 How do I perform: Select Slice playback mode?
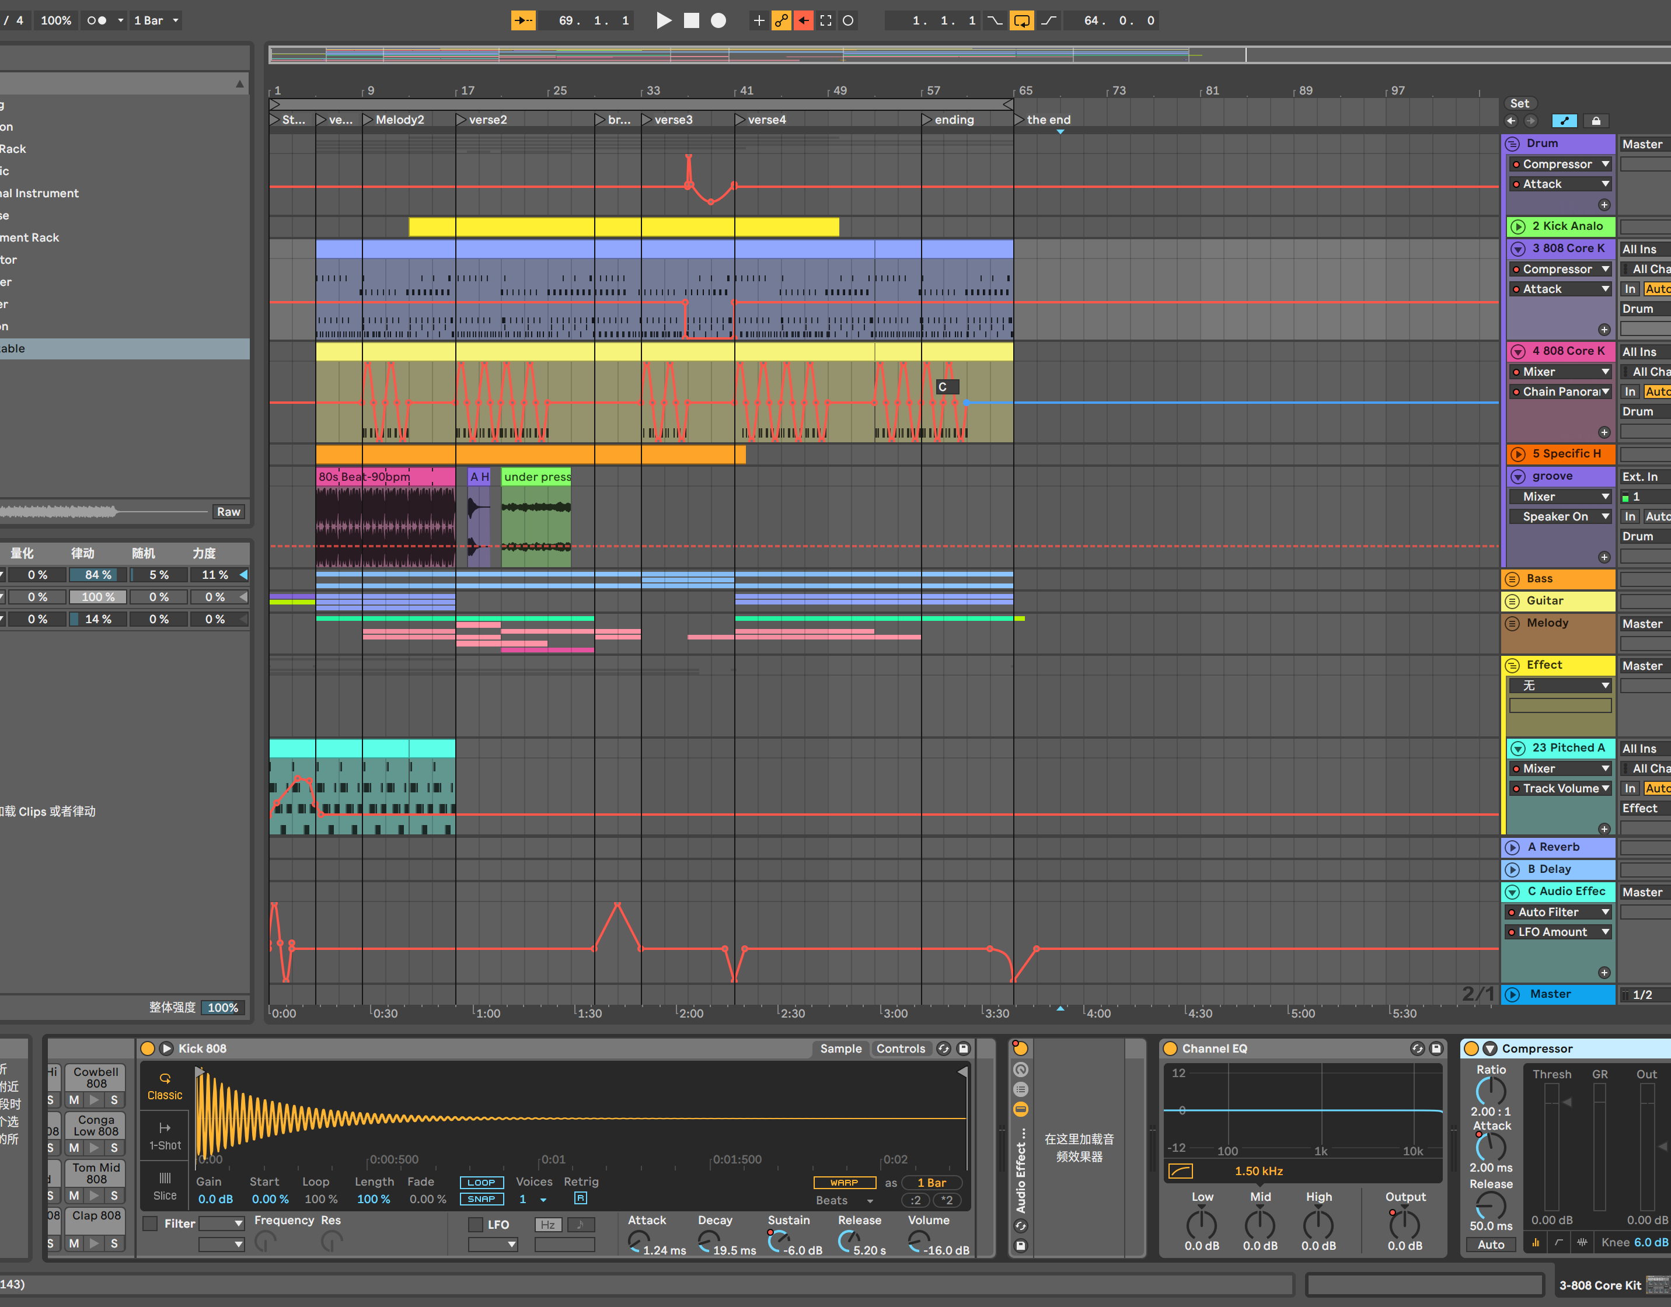(x=165, y=1186)
